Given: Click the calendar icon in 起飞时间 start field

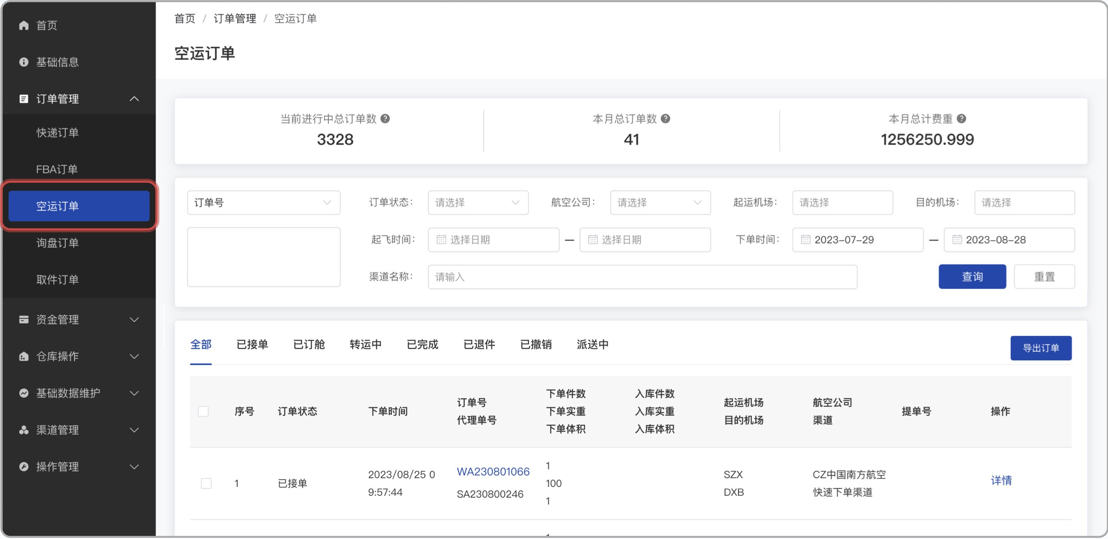Looking at the screenshot, I should pos(441,240).
